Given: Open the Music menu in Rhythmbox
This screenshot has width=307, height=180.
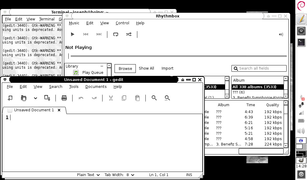Looking at the screenshot, I should coord(74,23).
